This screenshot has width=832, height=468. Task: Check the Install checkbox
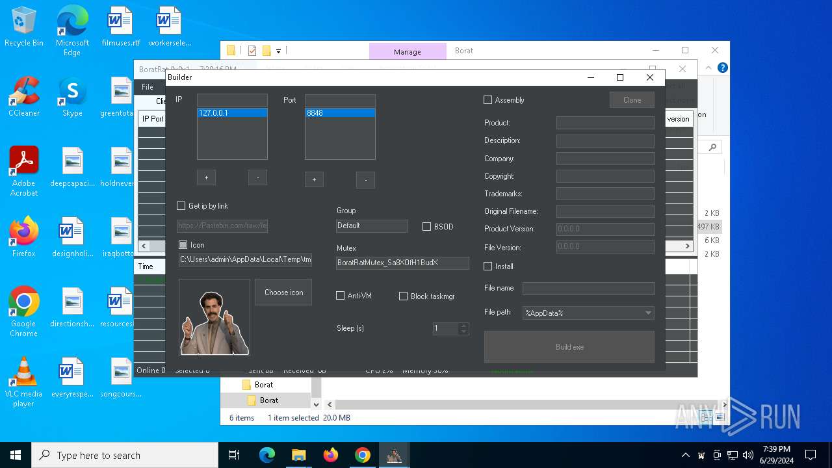pyautogui.click(x=488, y=266)
